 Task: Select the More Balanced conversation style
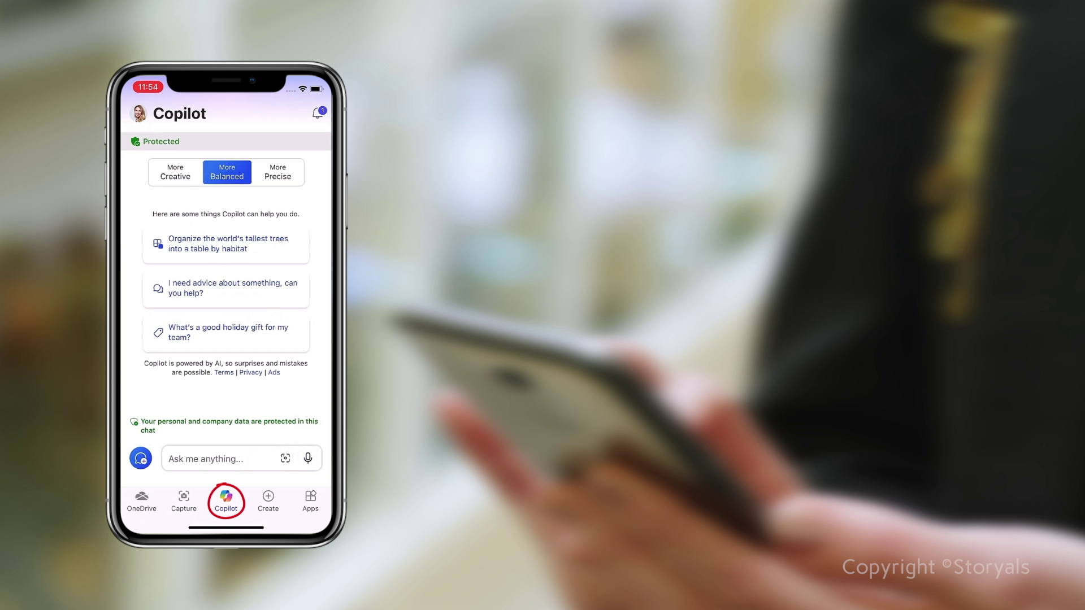coord(227,171)
